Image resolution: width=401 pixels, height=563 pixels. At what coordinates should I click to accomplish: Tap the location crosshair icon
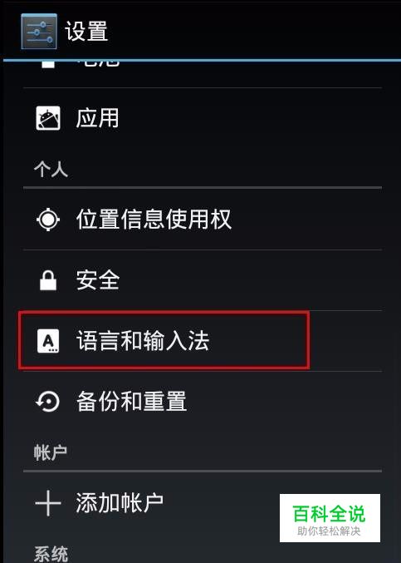[x=48, y=219]
